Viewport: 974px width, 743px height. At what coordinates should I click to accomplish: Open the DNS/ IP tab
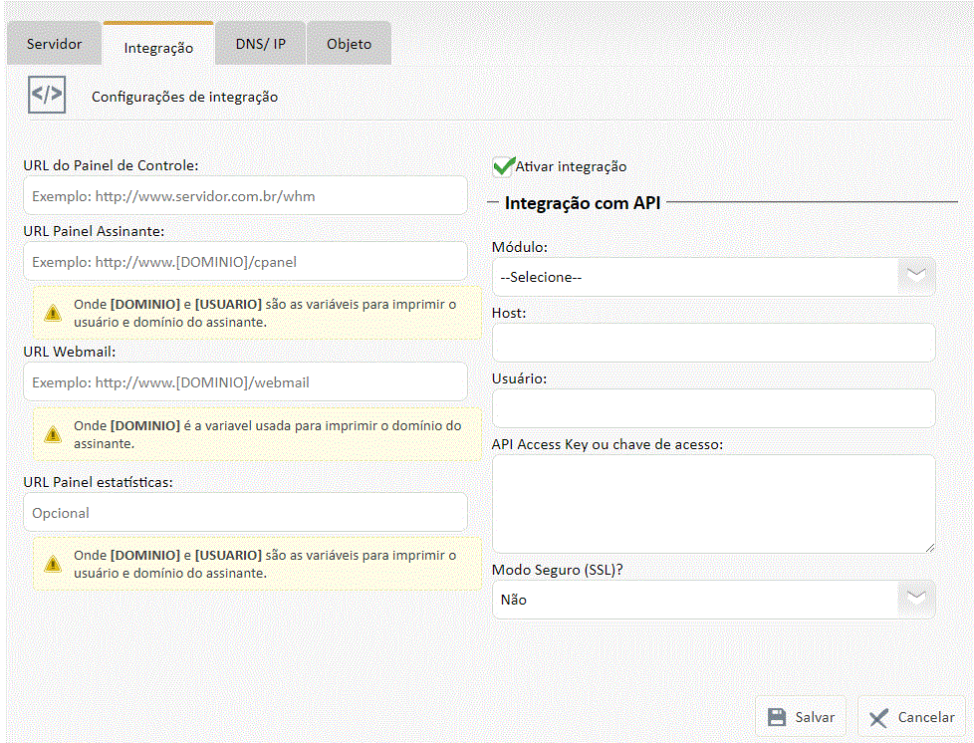click(x=260, y=44)
